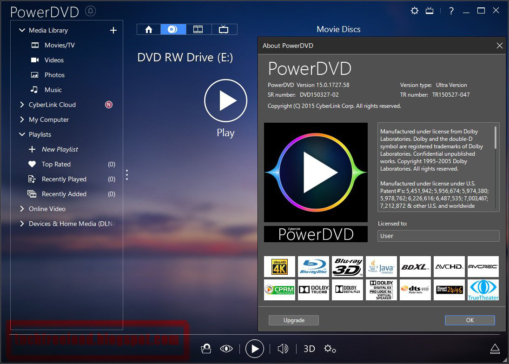Click the Licensed to field
The image size is (509, 364).
pyautogui.click(x=438, y=236)
